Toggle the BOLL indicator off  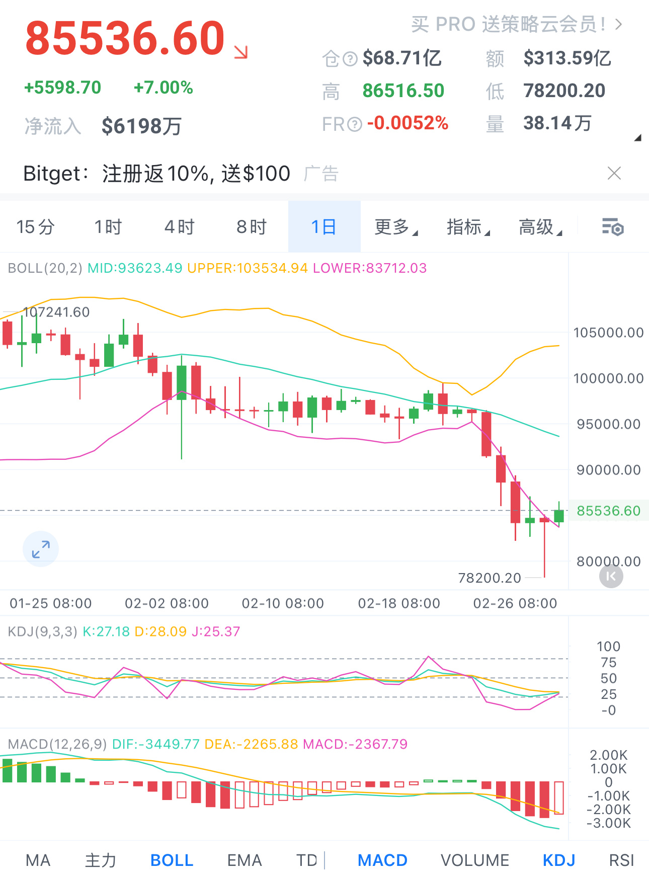pos(172,860)
